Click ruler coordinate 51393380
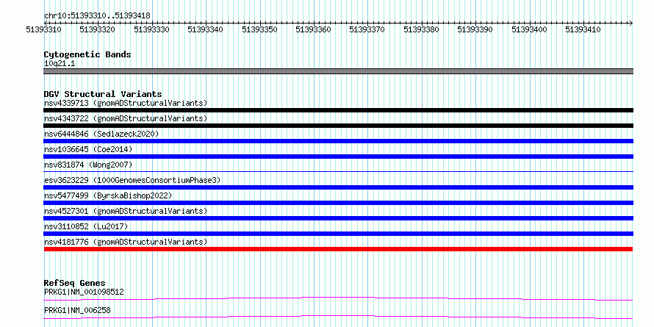This screenshot has height=327, width=654. pyautogui.click(x=421, y=29)
